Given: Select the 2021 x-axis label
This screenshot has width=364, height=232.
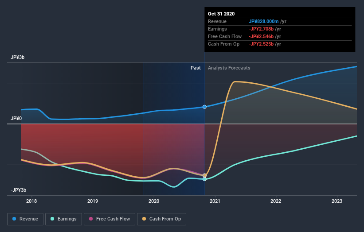Looking at the screenshot, I should coord(215,201).
